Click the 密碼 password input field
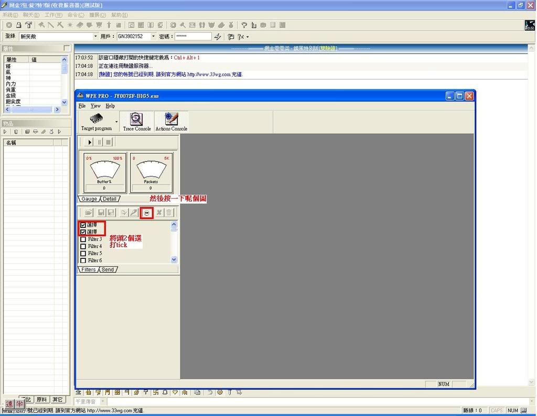Image resolution: width=537 pixels, height=416 pixels. tap(192, 37)
